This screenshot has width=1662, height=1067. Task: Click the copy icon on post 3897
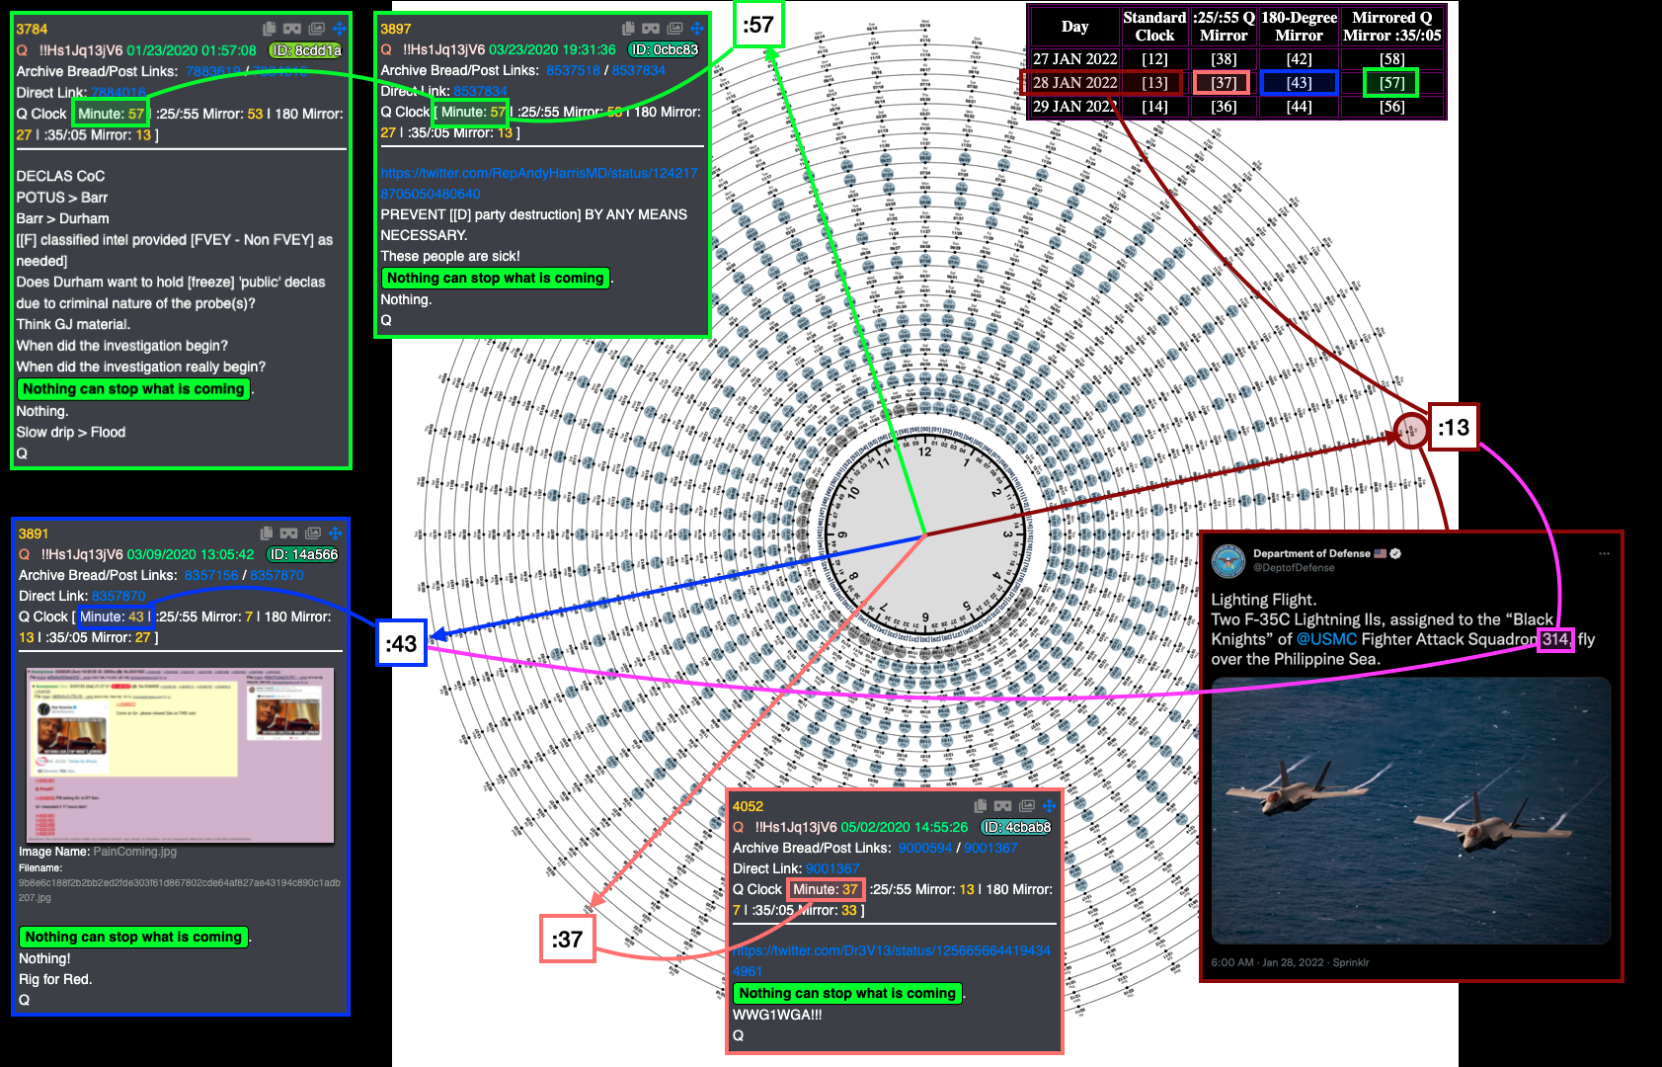coord(628,29)
